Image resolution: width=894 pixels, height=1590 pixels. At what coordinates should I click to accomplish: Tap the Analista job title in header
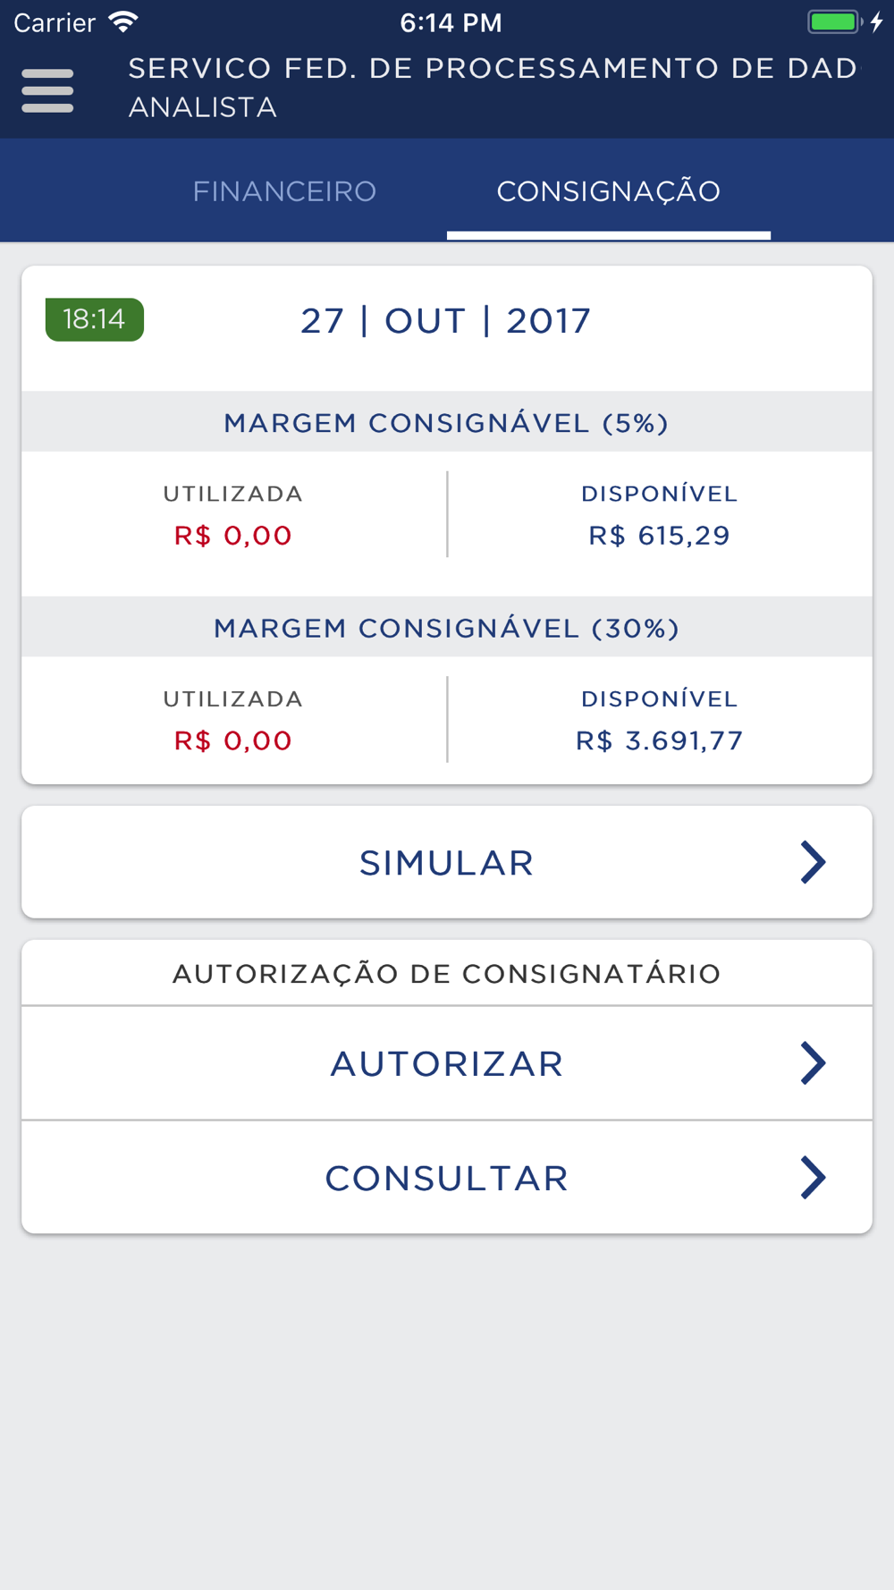tap(203, 108)
